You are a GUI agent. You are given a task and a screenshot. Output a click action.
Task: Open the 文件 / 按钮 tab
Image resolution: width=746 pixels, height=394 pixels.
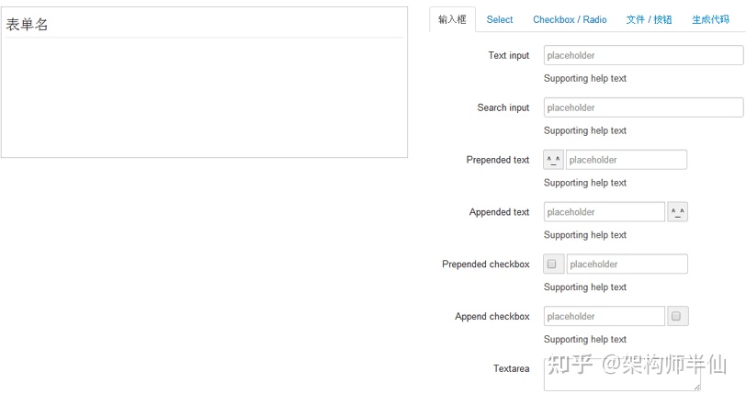[x=649, y=19]
